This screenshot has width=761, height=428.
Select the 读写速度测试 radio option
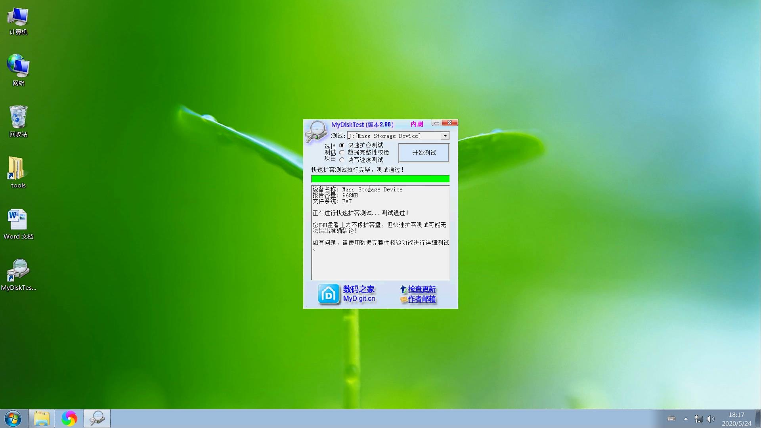(x=342, y=159)
